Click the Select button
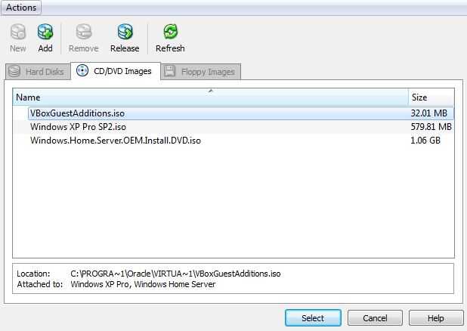 (x=313, y=318)
